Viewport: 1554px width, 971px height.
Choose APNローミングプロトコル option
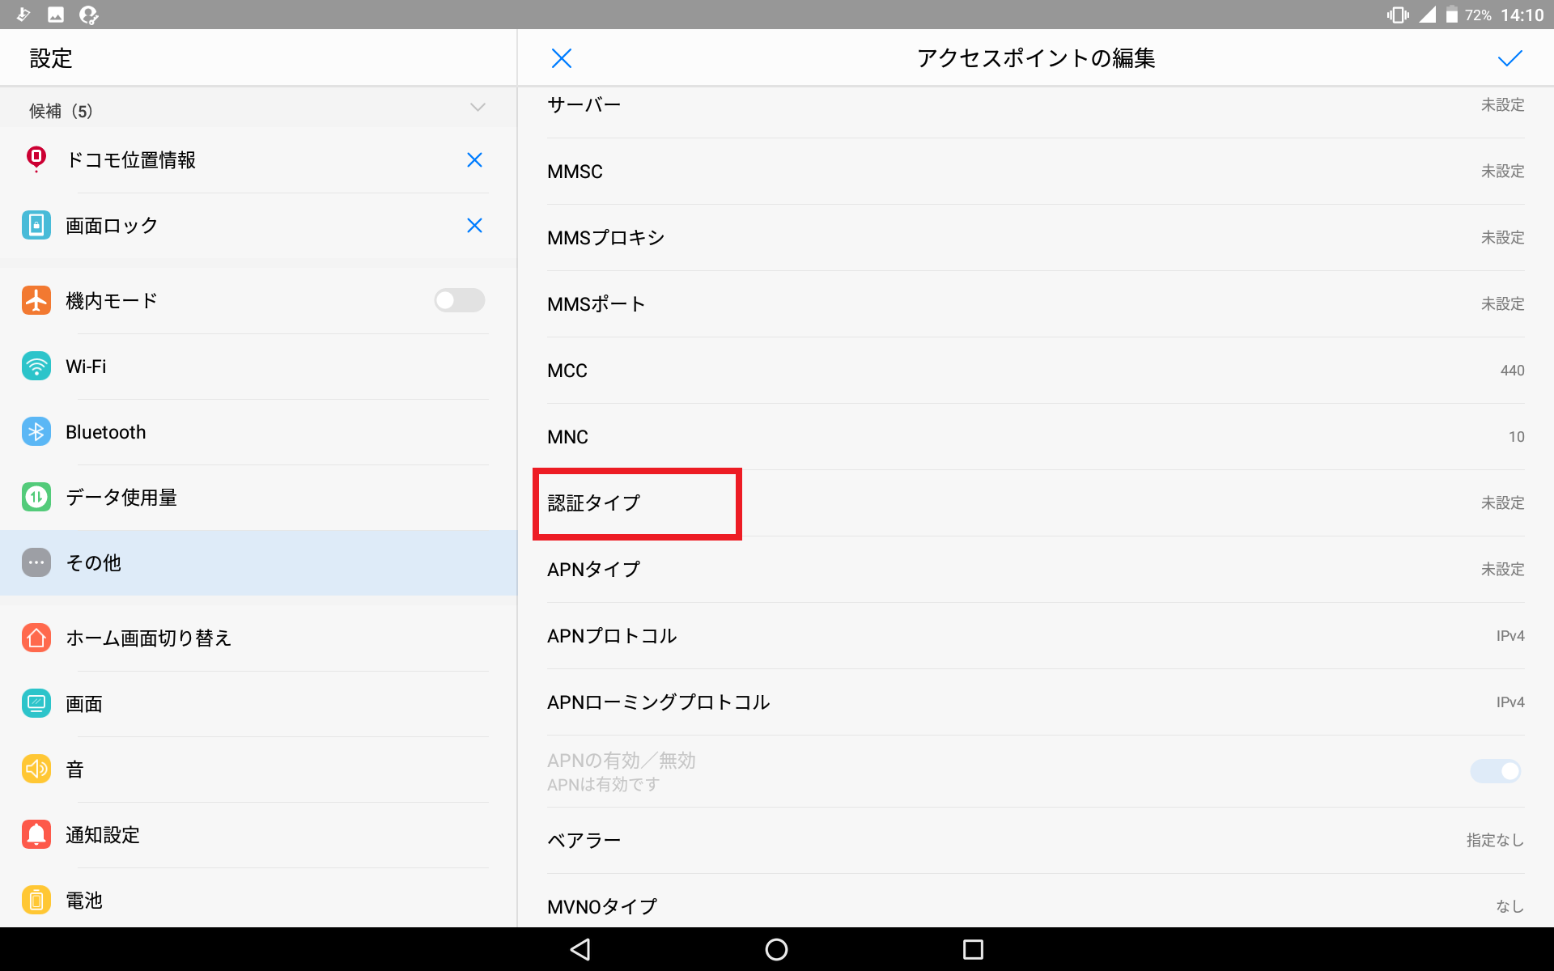[1035, 702]
